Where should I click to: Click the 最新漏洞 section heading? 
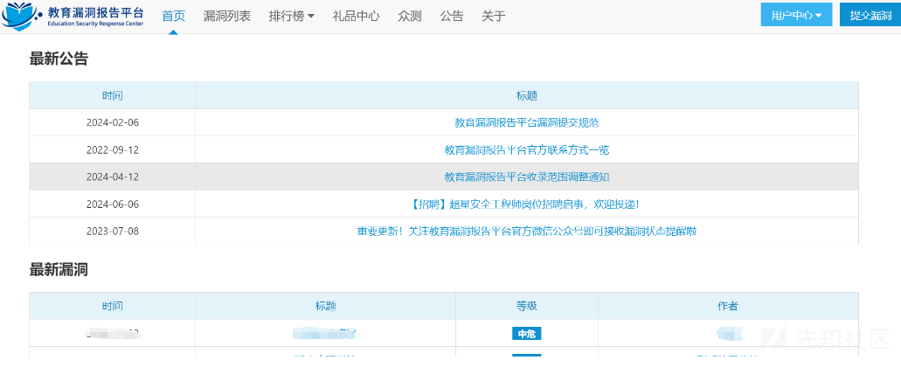59,269
